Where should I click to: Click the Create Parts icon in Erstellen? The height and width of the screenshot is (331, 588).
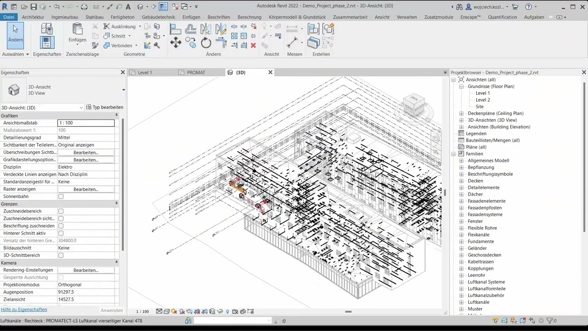click(x=313, y=43)
